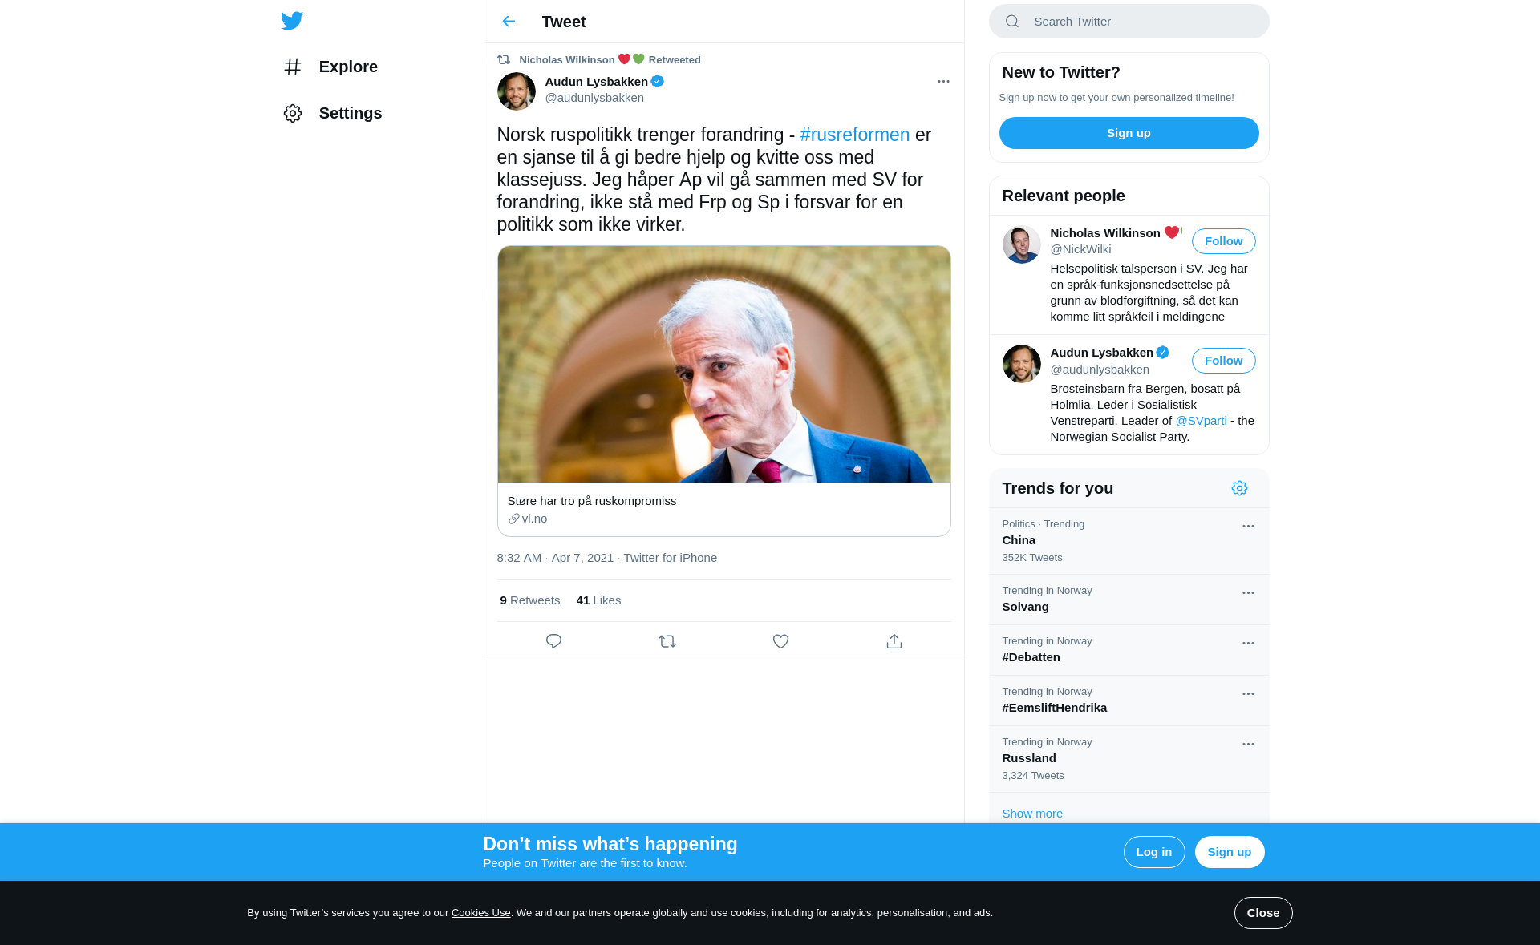The height and width of the screenshot is (945, 1540).
Task: Click Show more trends
Action: pyautogui.click(x=1032, y=814)
